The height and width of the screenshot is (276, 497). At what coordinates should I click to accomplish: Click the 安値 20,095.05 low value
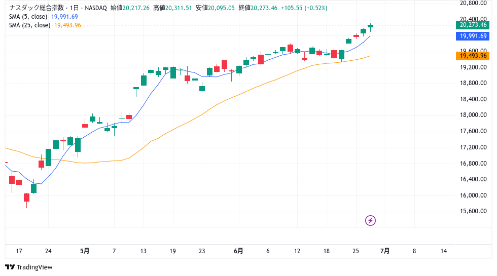(x=215, y=8)
